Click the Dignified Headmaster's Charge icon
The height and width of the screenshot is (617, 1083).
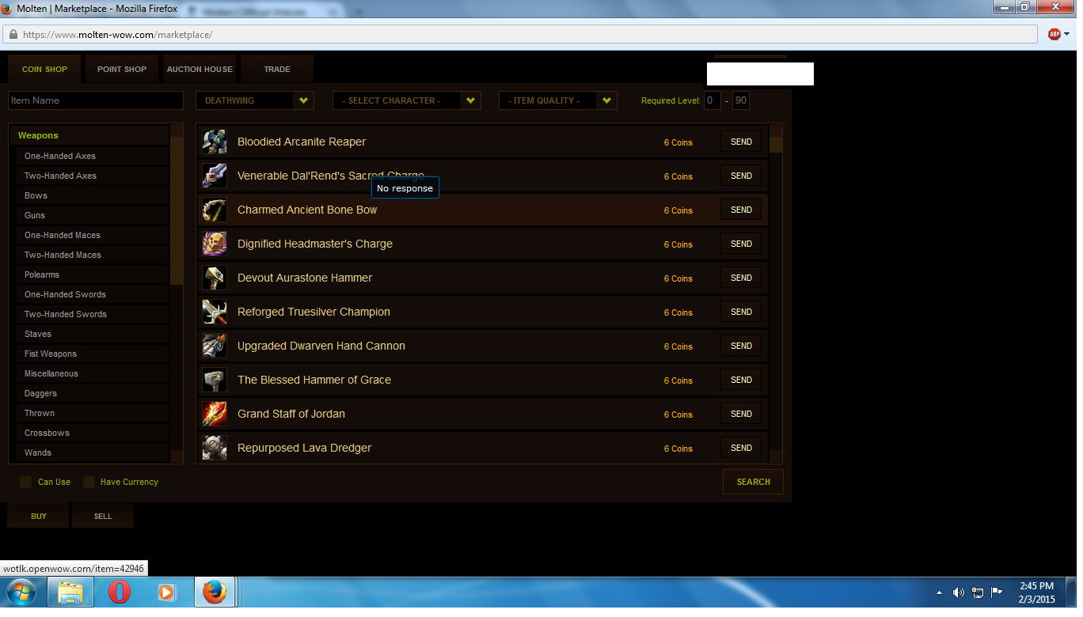pos(215,244)
